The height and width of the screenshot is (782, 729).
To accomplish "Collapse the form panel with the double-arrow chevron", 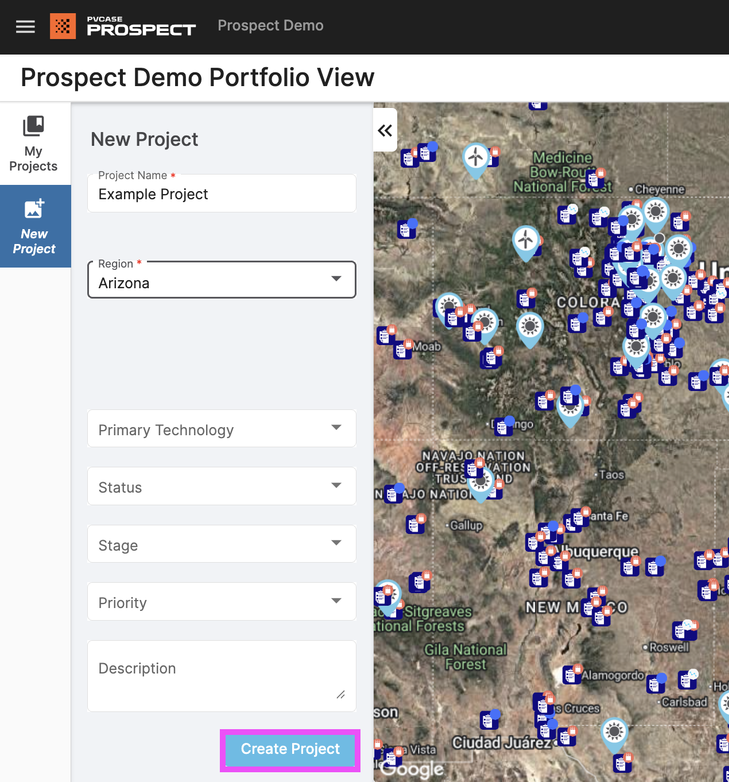I will [385, 130].
